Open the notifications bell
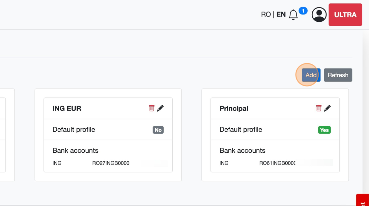Image resolution: width=369 pixels, height=206 pixels. [293, 15]
